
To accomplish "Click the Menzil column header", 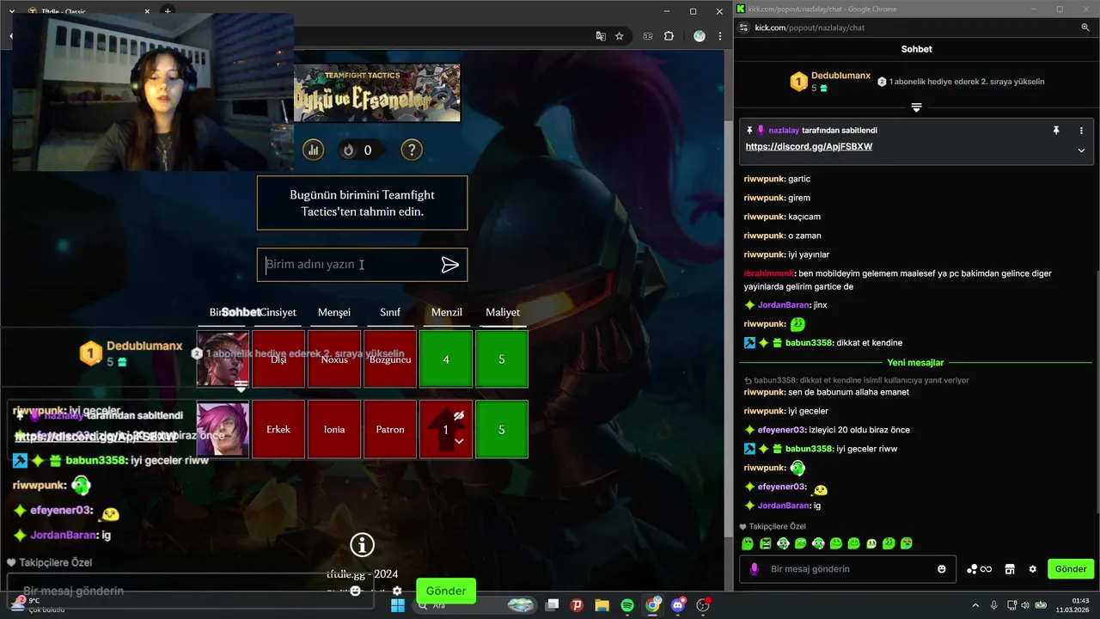I will (446, 312).
